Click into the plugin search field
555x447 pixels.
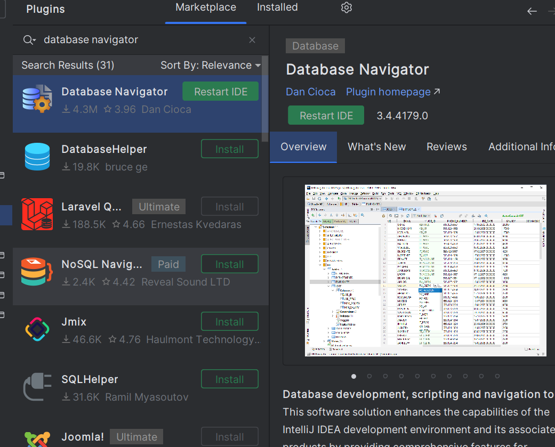click(x=142, y=39)
